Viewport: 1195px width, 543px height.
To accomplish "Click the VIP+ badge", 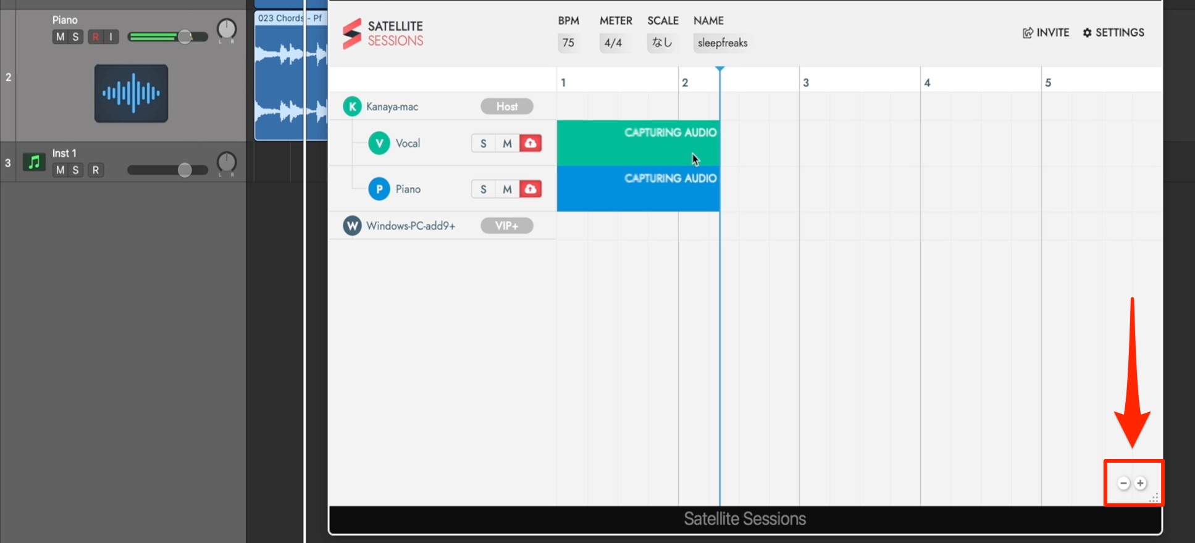I will coord(507,226).
